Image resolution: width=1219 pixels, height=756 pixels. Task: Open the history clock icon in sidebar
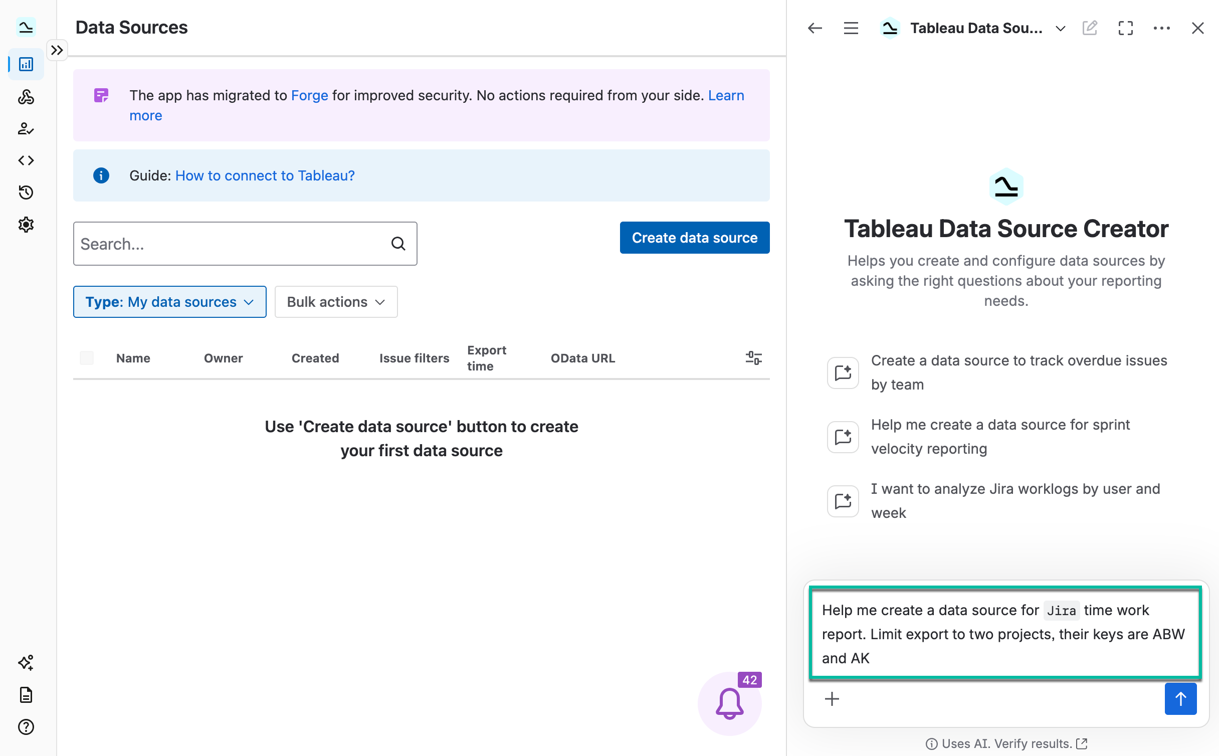(26, 193)
